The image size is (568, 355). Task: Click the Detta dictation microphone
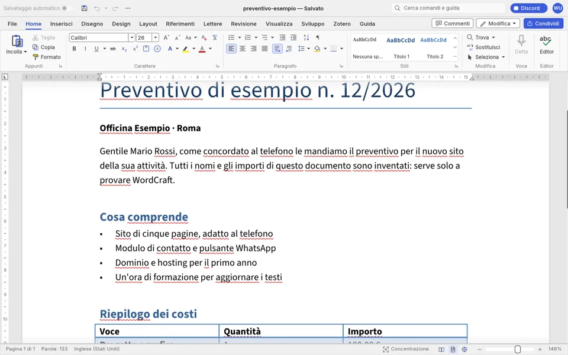coord(521,45)
